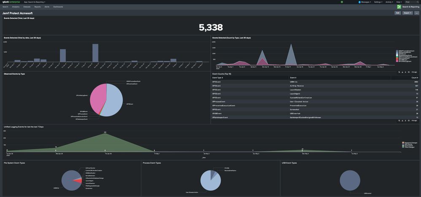Click the GPUSBEvent event type cell
The image size is (421, 197).
point(217,113)
